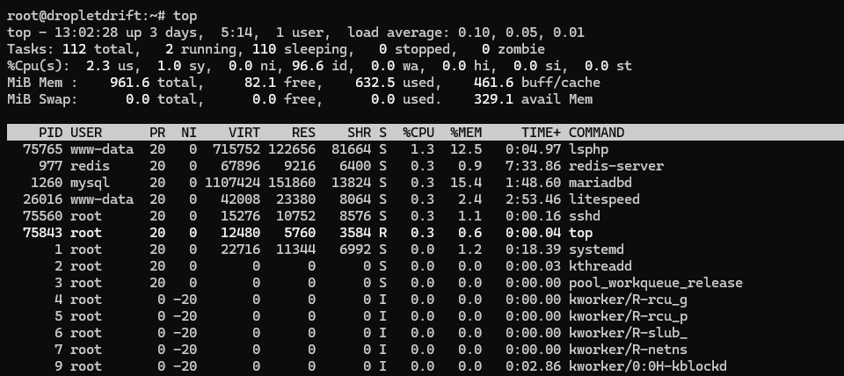Click the 12.5 %MEM value
This screenshot has width=844, height=376.
click(466, 149)
